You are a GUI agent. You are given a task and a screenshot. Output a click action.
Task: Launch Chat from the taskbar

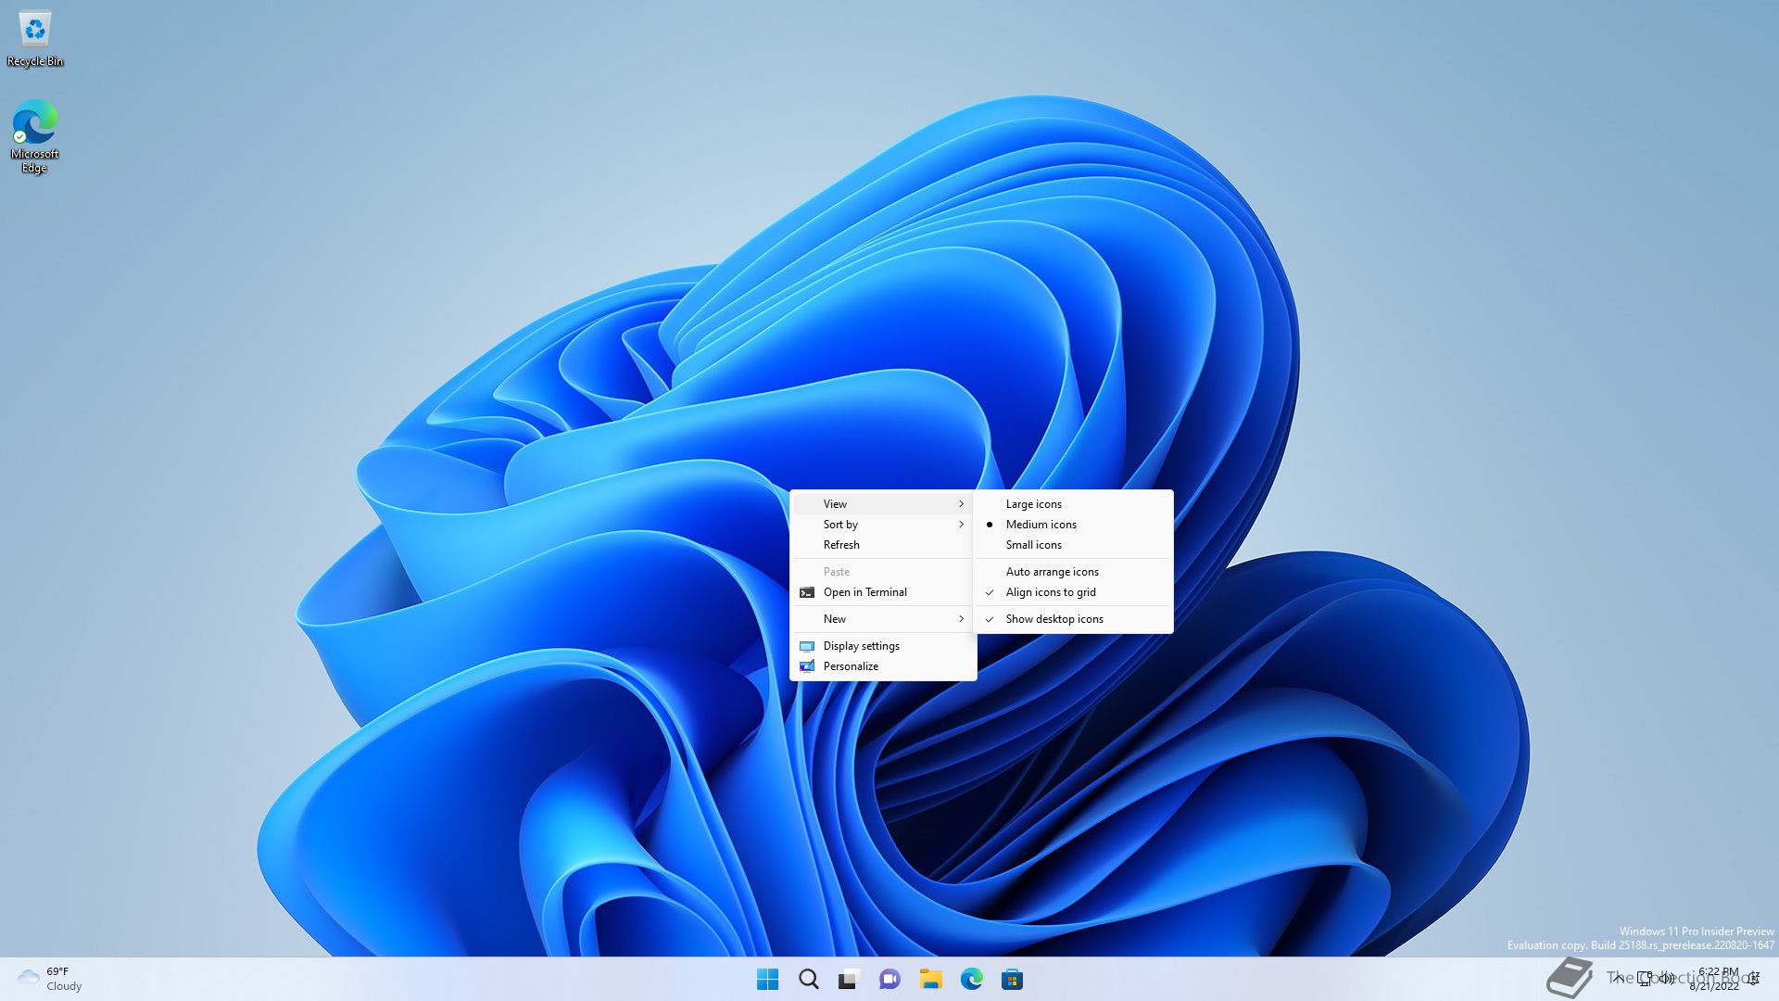coord(889,979)
